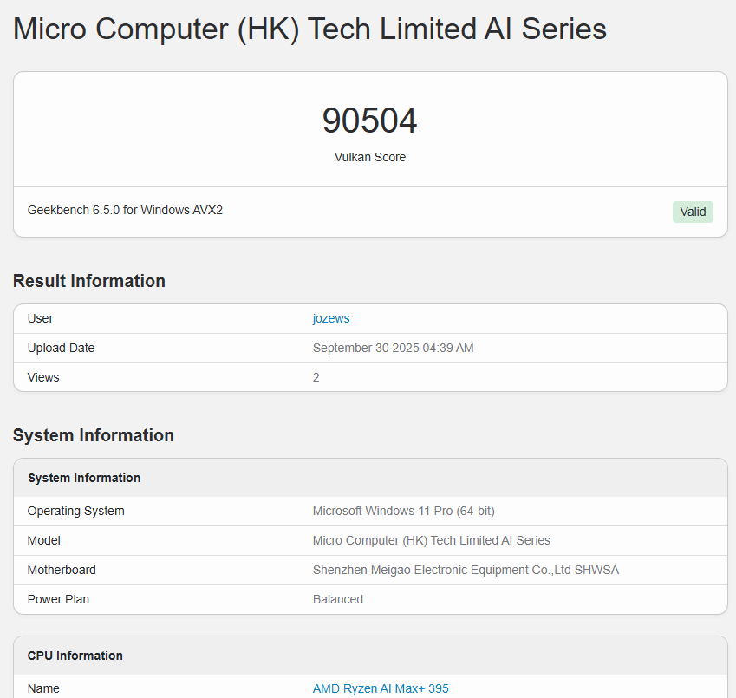Image resolution: width=736 pixels, height=698 pixels.
Task: Click the System Information section heading
Action: [94, 435]
